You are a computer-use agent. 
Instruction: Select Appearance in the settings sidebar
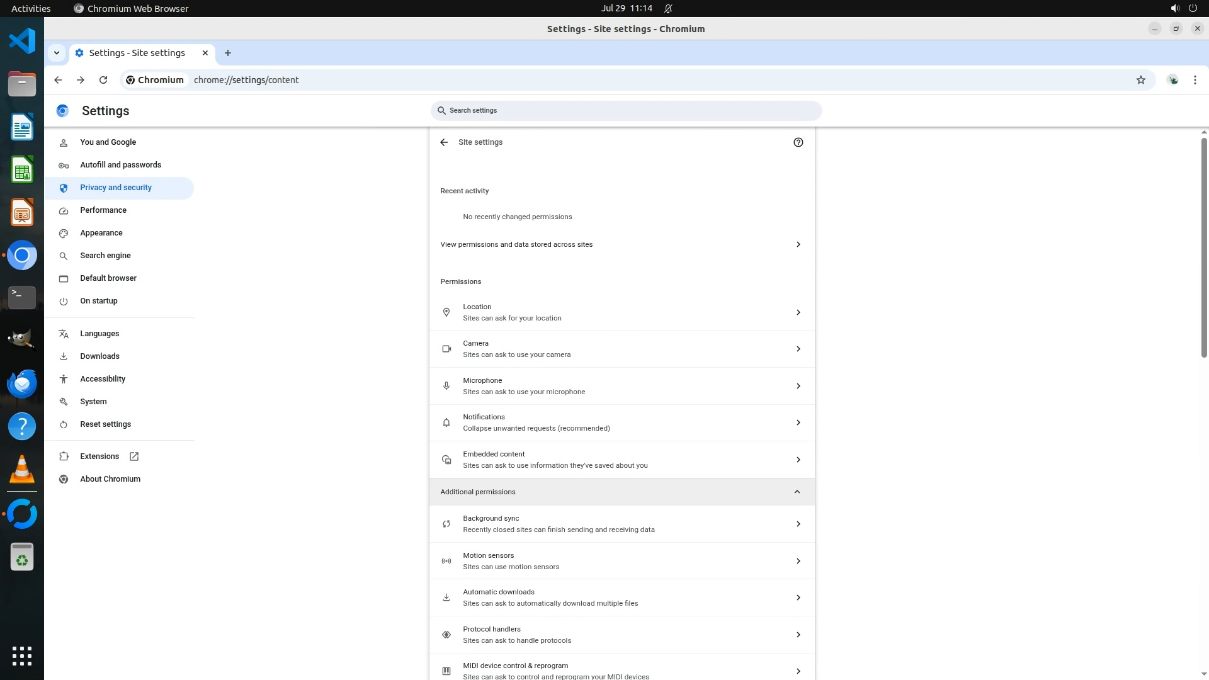coord(101,233)
